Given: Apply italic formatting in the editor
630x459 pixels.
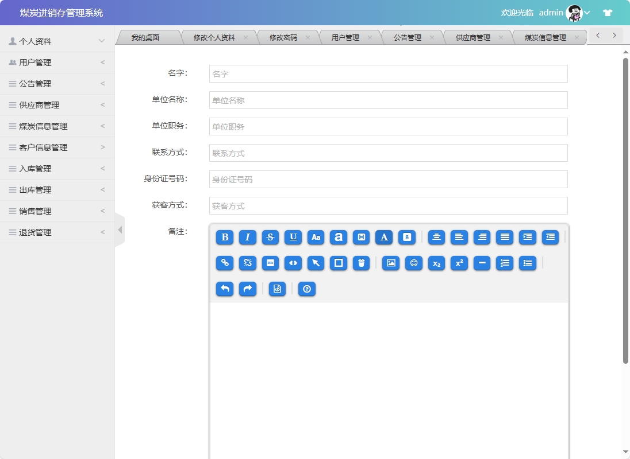Looking at the screenshot, I should tap(247, 238).
